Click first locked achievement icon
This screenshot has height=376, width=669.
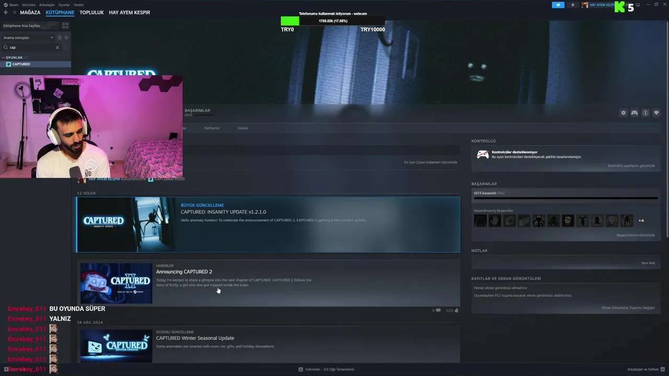coord(480,220)
